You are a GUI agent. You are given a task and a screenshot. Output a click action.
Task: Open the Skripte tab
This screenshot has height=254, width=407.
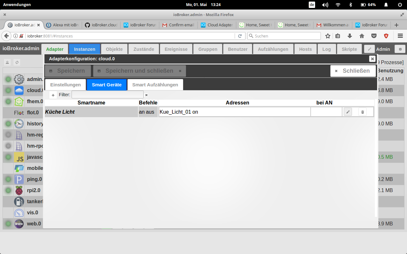point(349,49)
